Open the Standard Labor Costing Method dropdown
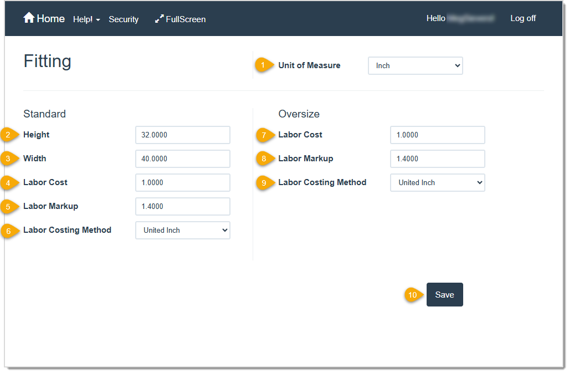 (x=183, y=230)
